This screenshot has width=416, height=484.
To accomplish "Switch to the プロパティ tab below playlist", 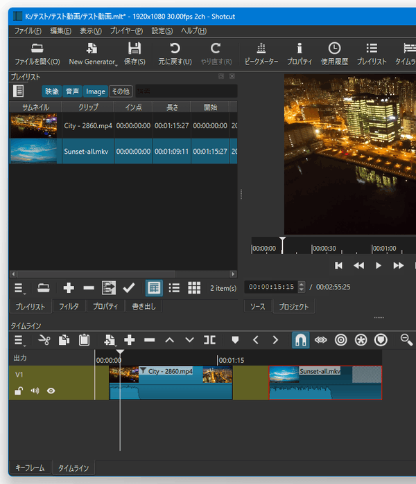I will (105, 307).
